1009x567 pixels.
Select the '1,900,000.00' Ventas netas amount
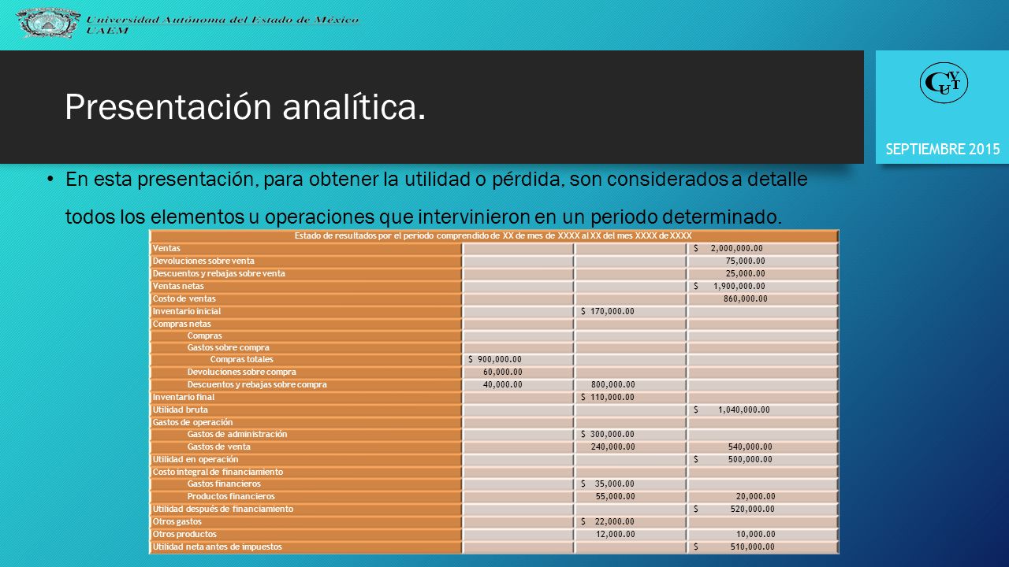739,286
